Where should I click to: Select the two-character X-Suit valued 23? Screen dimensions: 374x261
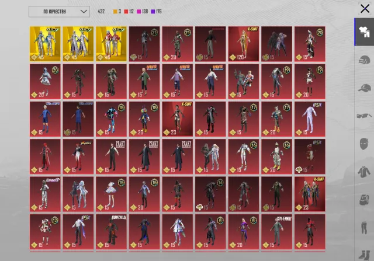tap(310, 194)
